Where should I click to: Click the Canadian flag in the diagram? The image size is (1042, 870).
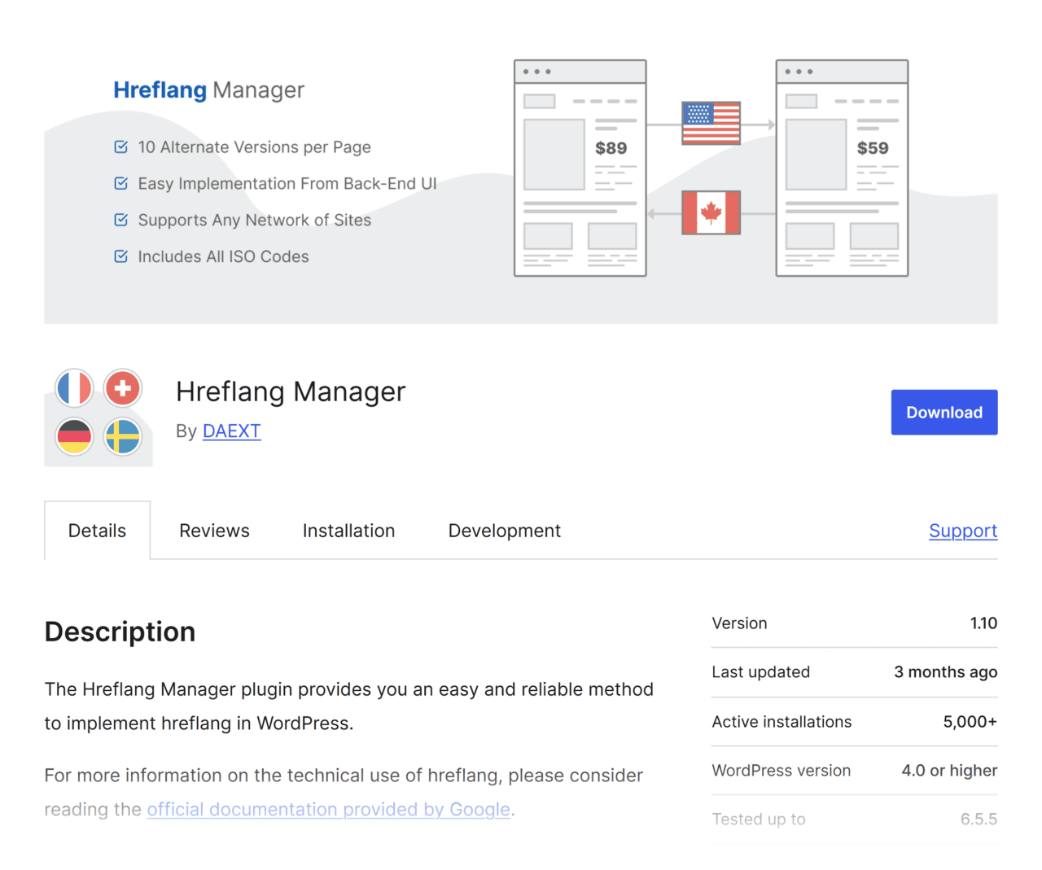(711, 213)
